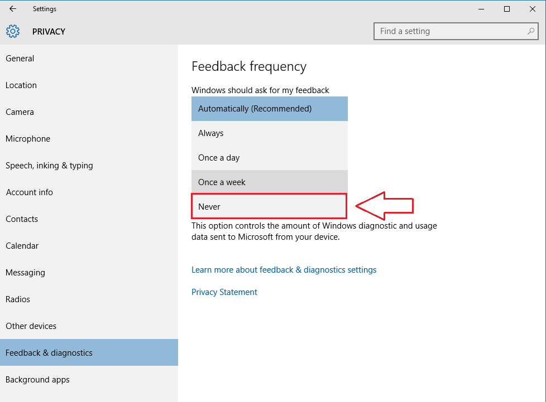Viewport: 546px width, 402px height.
Task: Open the Location privacy section
Action: coord(89,85)
